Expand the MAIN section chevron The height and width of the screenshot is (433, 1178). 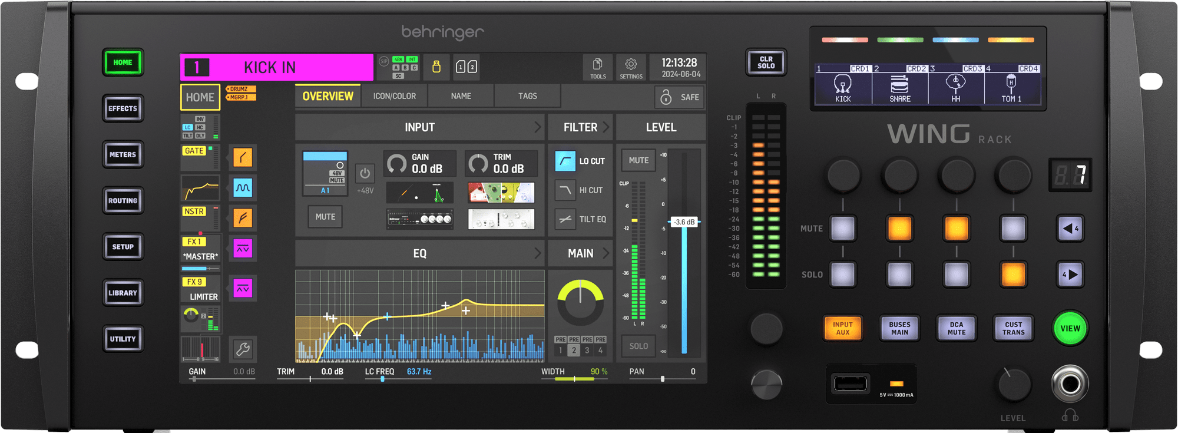[x=605, y=253]
